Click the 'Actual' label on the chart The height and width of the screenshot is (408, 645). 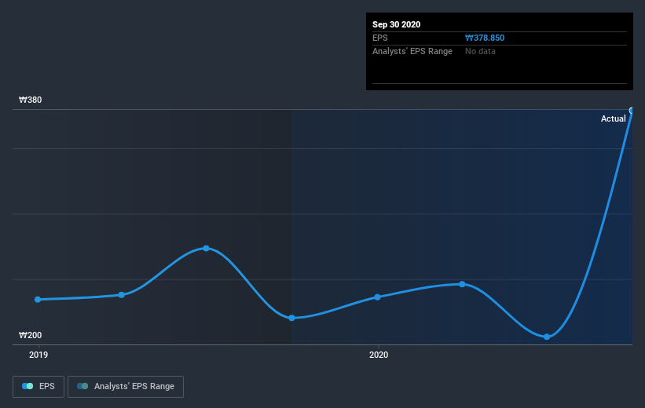pyautogui.click(x=613, y=118)
